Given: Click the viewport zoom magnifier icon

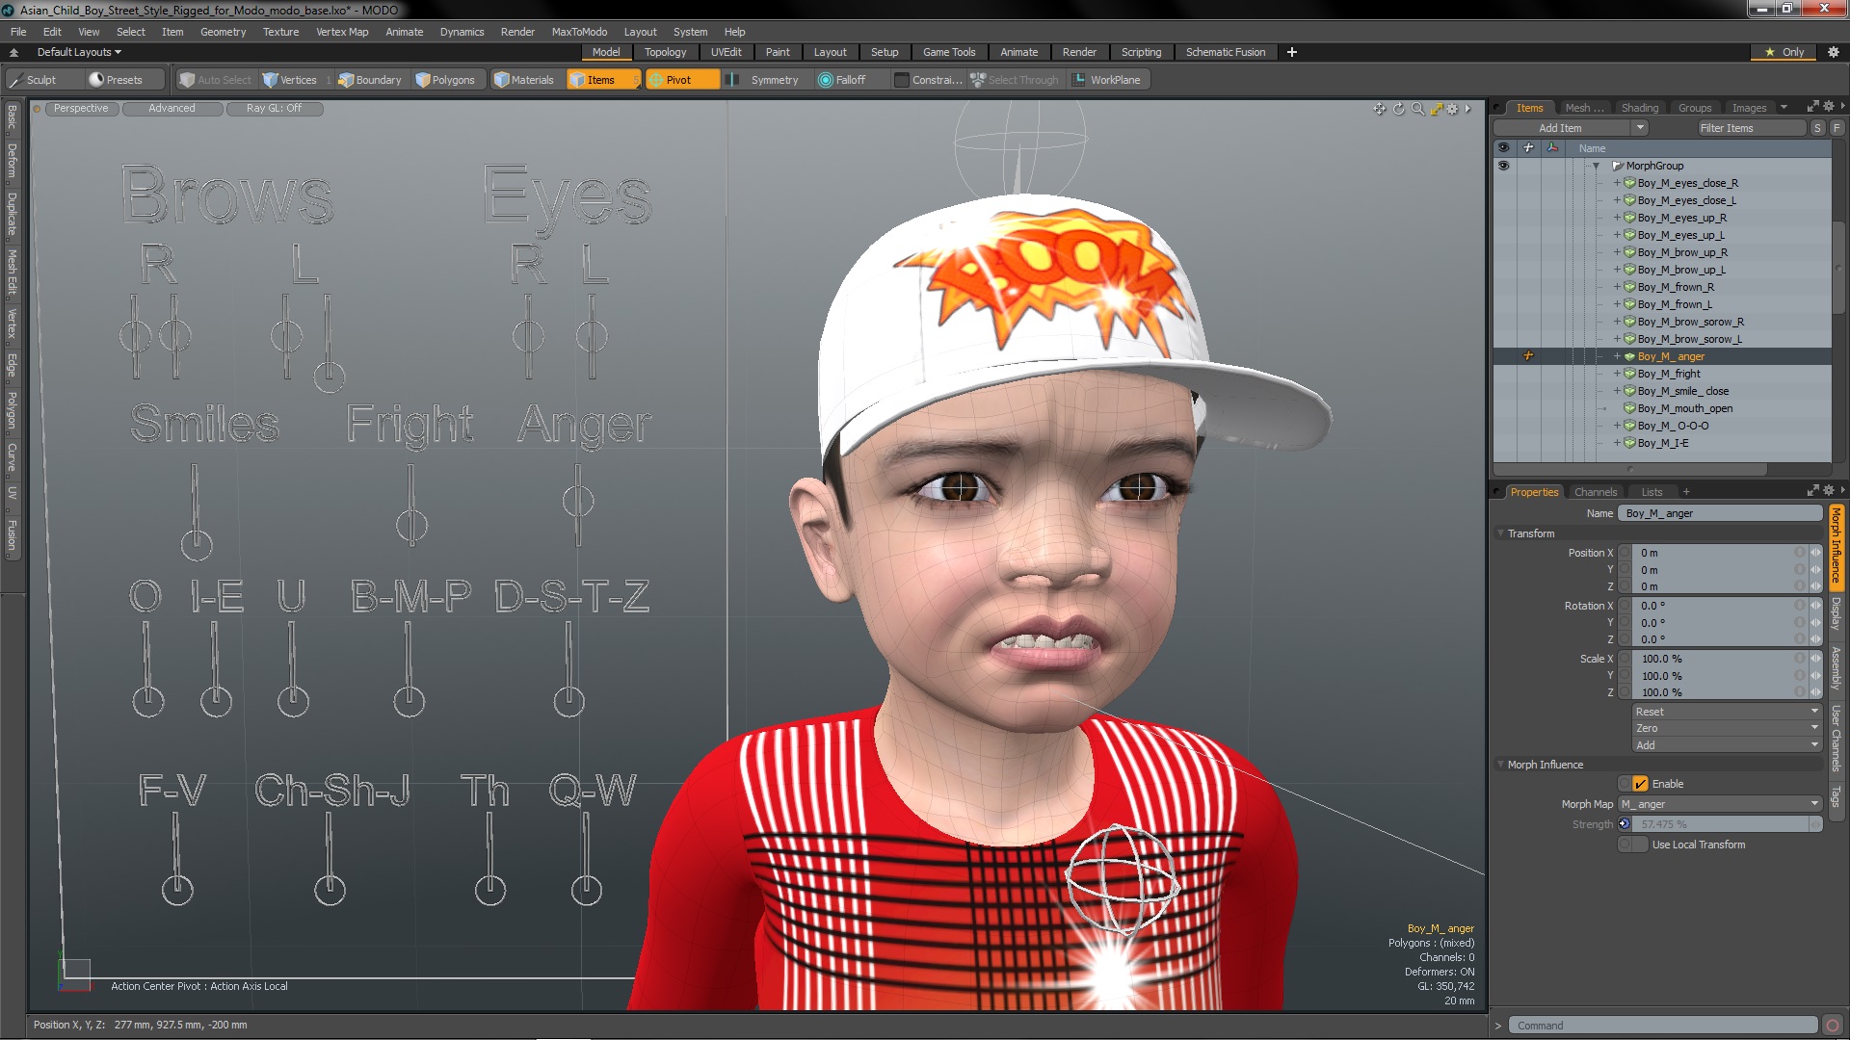Looking at the screenshot, I should [1417, 109].
